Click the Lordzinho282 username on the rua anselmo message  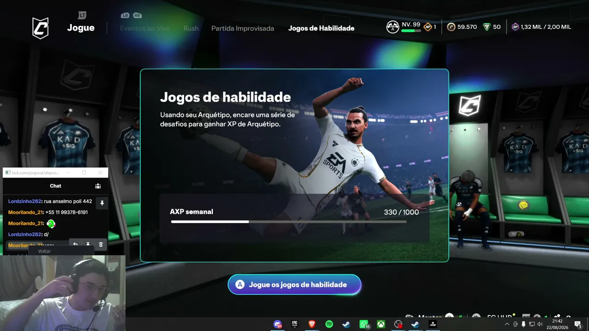[25, 201]
